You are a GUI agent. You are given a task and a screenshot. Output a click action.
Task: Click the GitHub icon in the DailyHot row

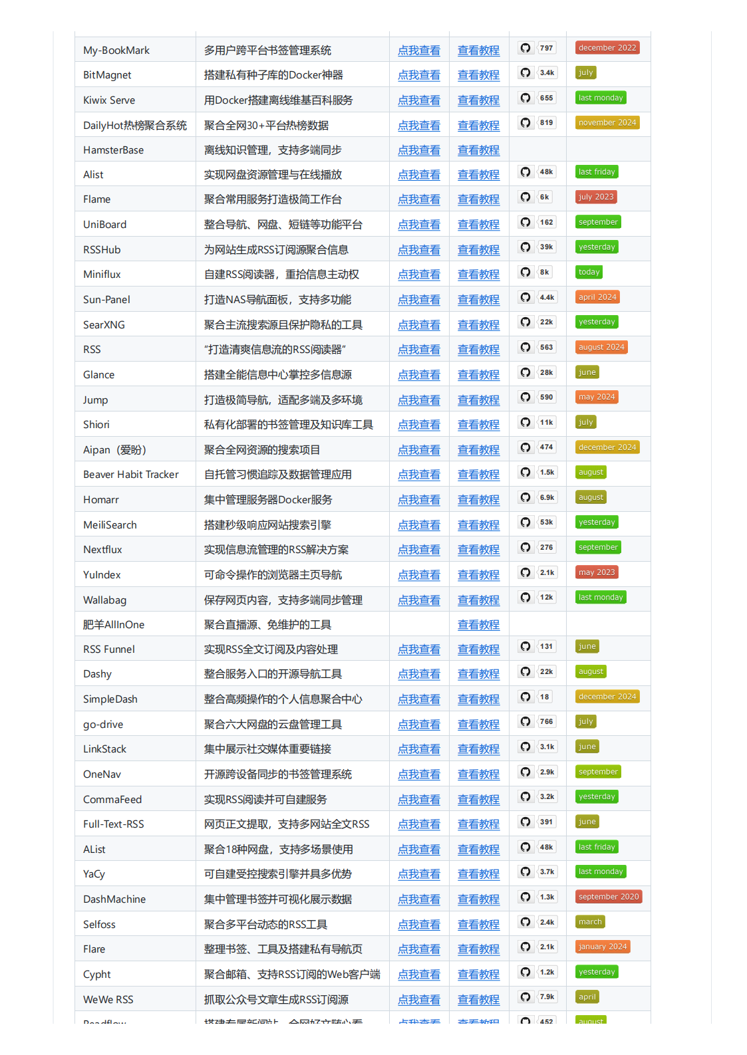pos(525,122)
